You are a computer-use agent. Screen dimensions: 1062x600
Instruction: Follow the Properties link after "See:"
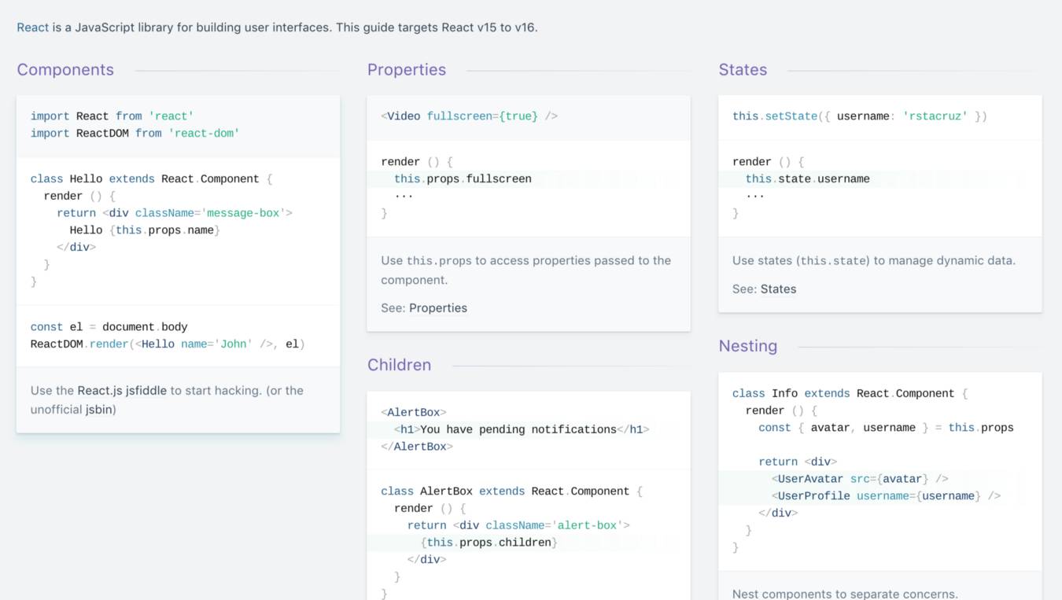point(438,308)
